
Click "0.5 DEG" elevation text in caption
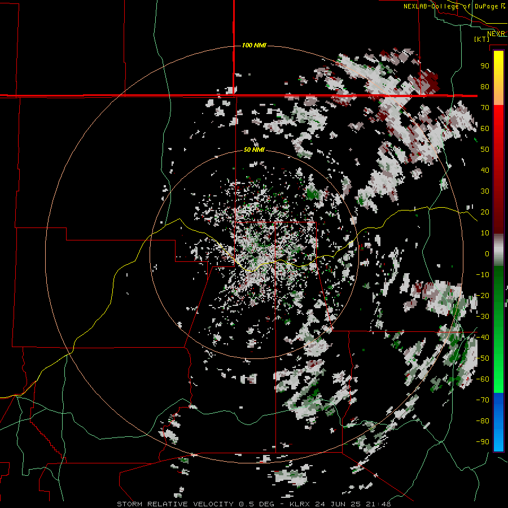point(256,504)
